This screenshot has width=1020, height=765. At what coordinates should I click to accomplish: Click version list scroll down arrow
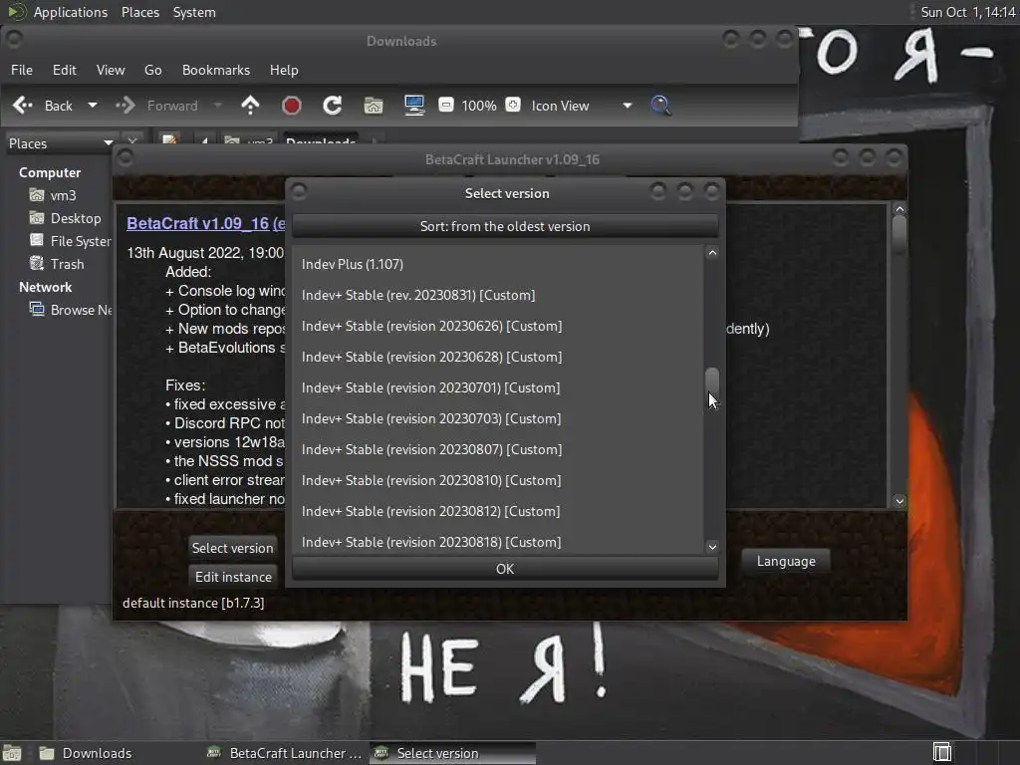point(712,547)
